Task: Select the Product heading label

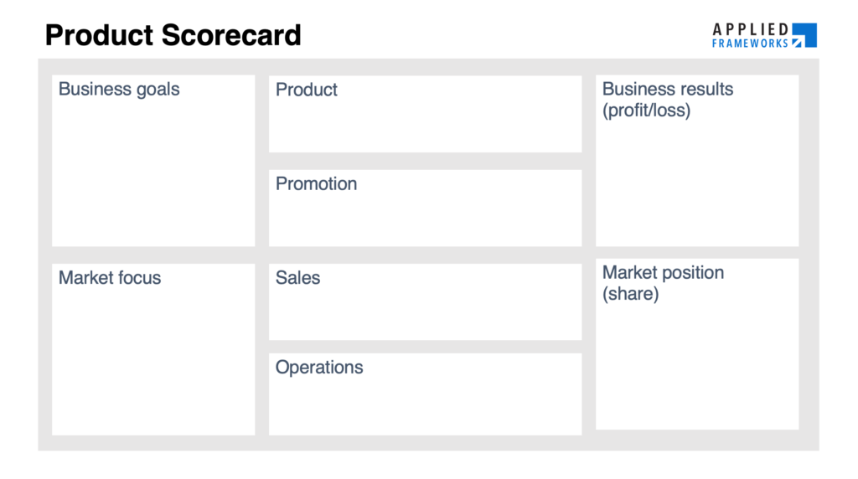Action: (307, 90)
